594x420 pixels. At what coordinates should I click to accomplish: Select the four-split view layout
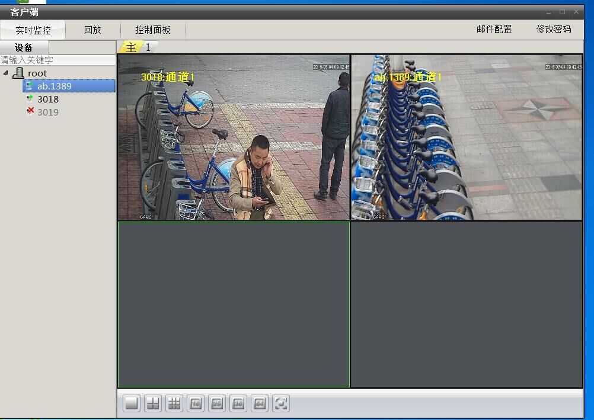(153, 404)
